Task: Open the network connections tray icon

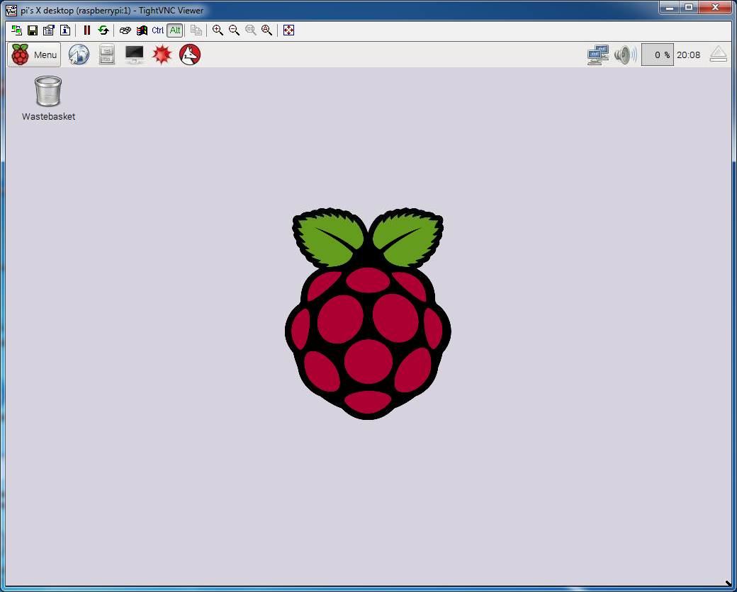Action: pos(598,55)
